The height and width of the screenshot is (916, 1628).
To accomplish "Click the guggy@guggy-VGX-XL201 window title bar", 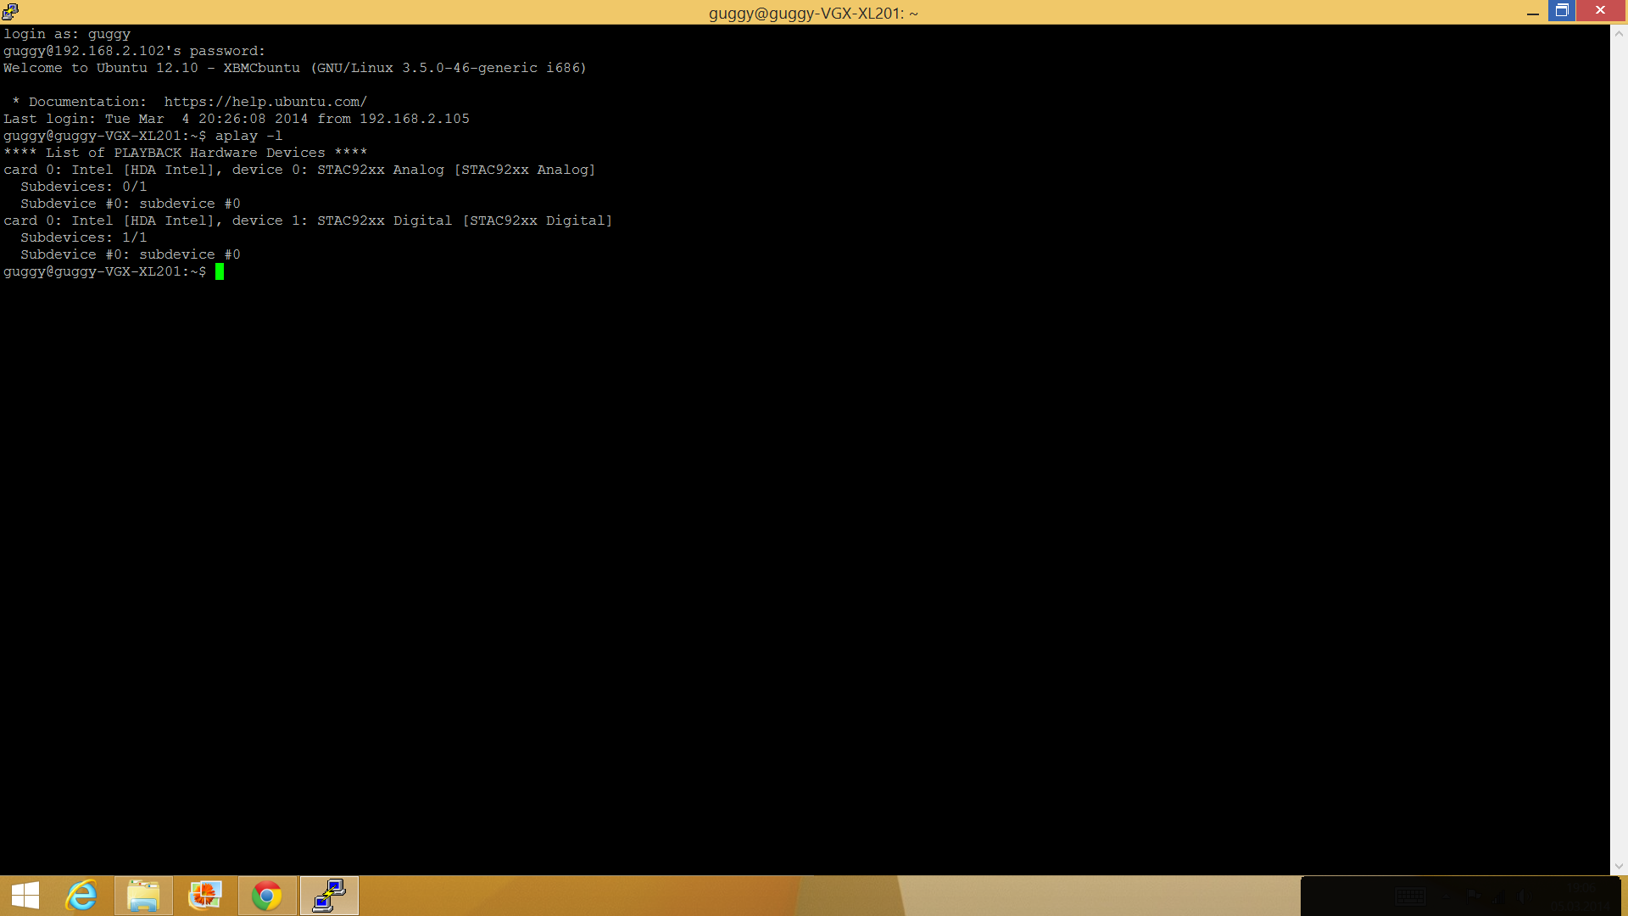I will (x=812, y=13).
